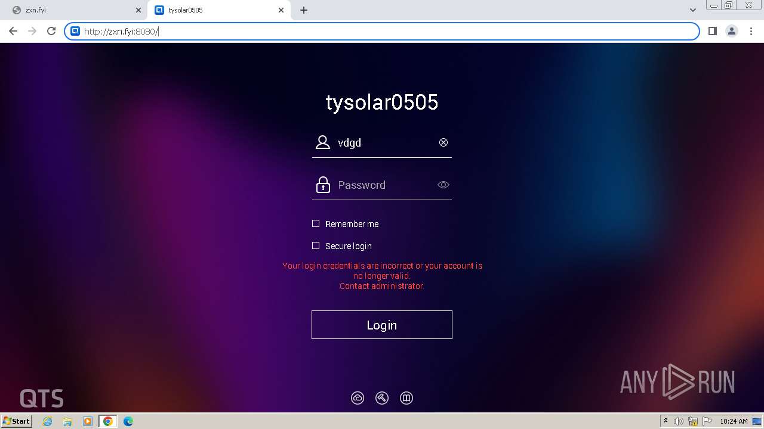Screen dimensions: 764x429
Task: Open the network tray icon
Action: [693, 421]
